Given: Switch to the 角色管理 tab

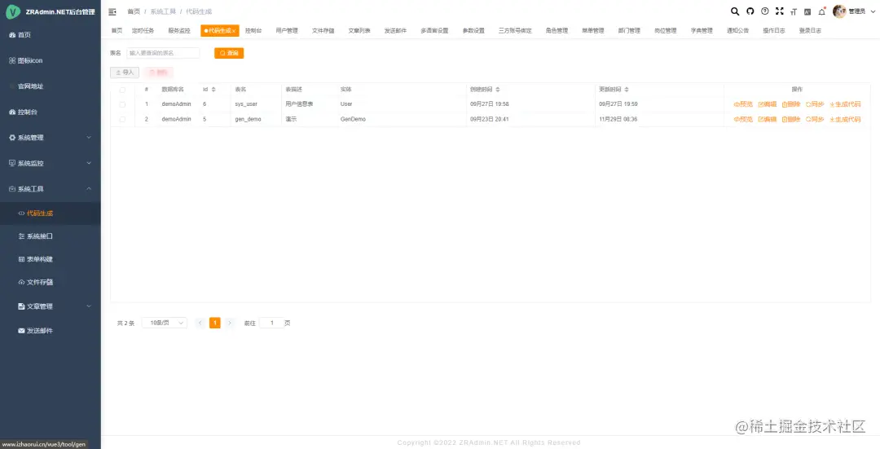Looking at the screenshot, I should 557,31.
